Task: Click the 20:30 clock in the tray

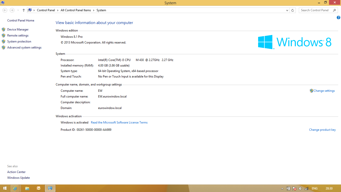Action: click(329, 188)
